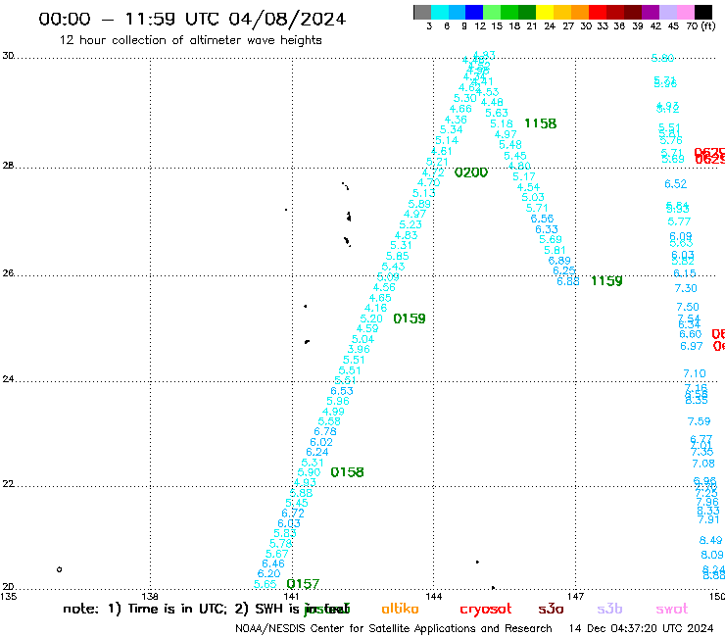Click the bright red legend swatch

[597, 12]
